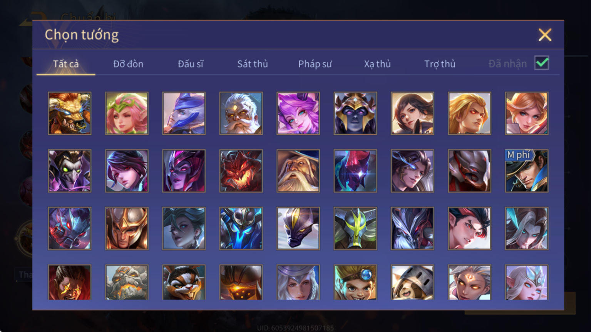Viewport: 591px width, 332px height.
Task: Show the 'Xạ thủ' hero category
Action: [377, 64]
